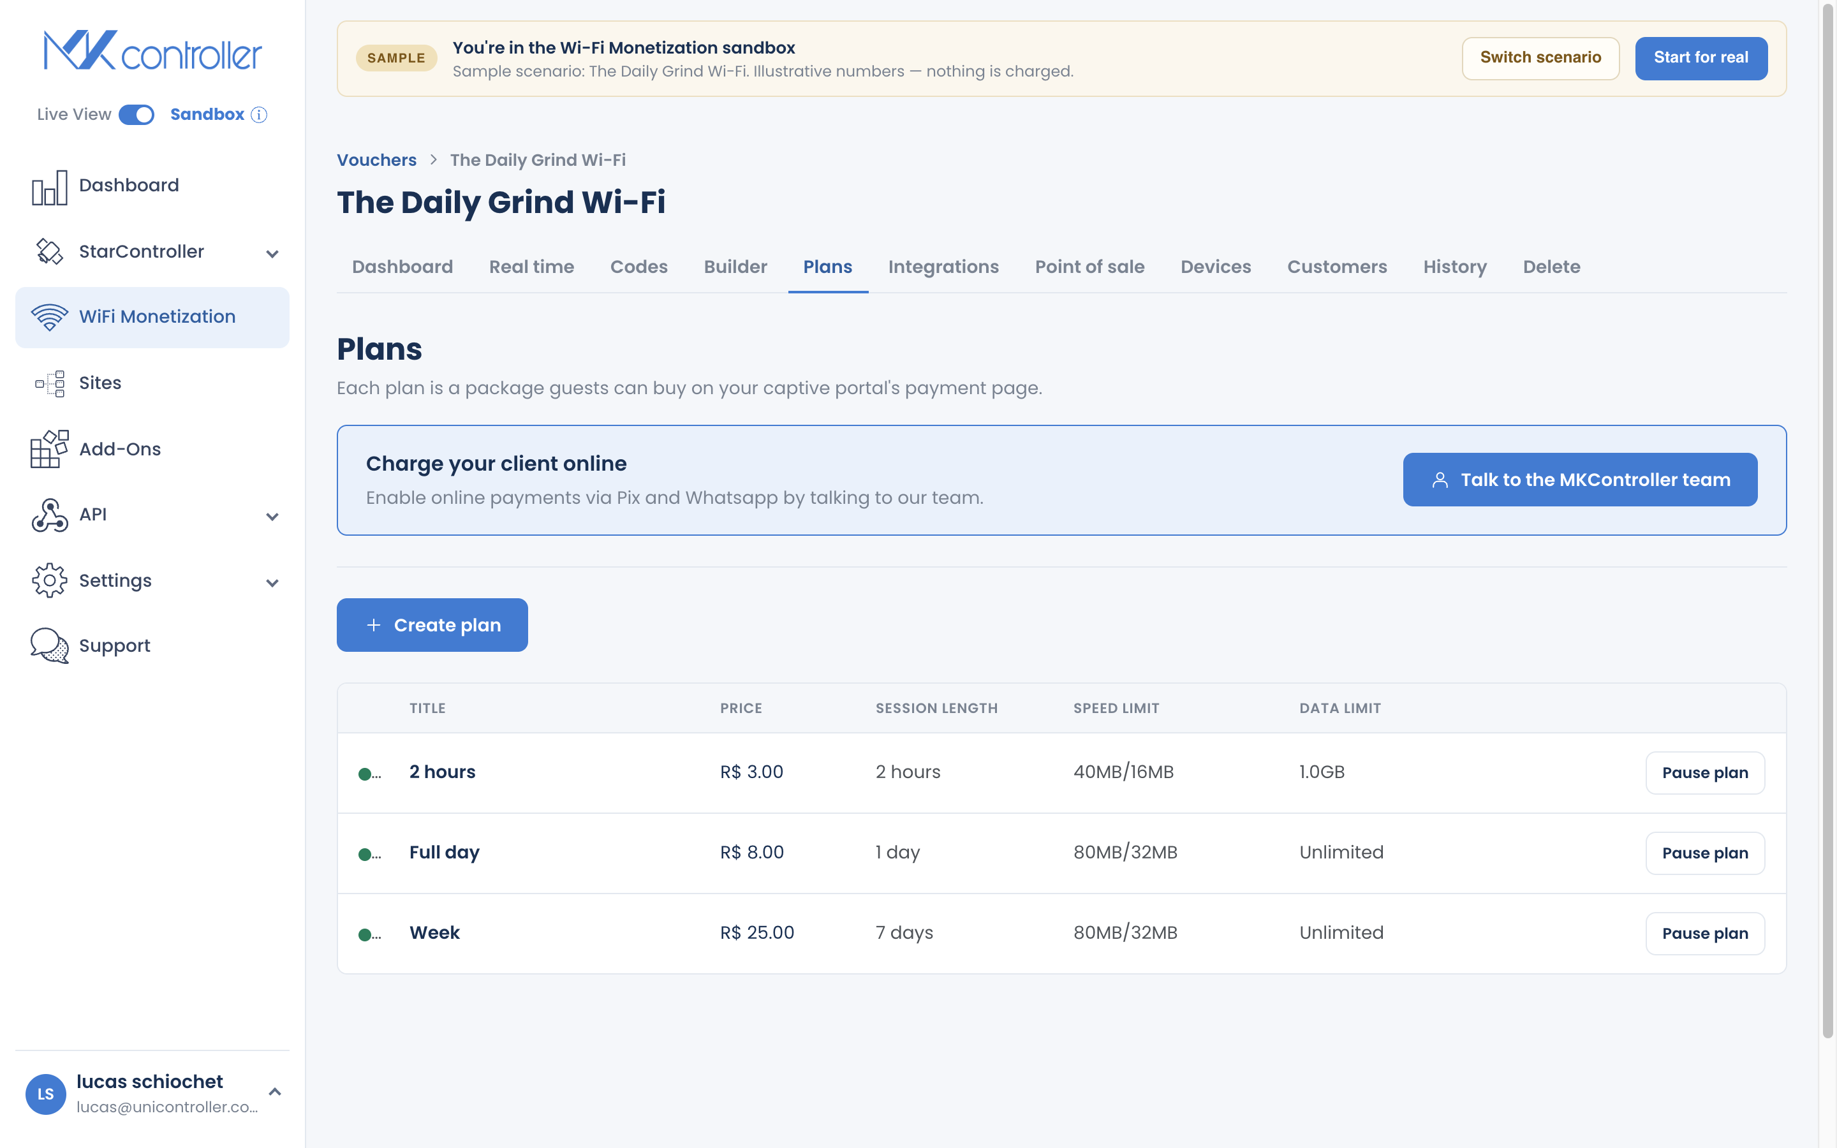Select the Plans tab
The image size is (1837, 1148).
pyautogui.click(x=827, y=267)
